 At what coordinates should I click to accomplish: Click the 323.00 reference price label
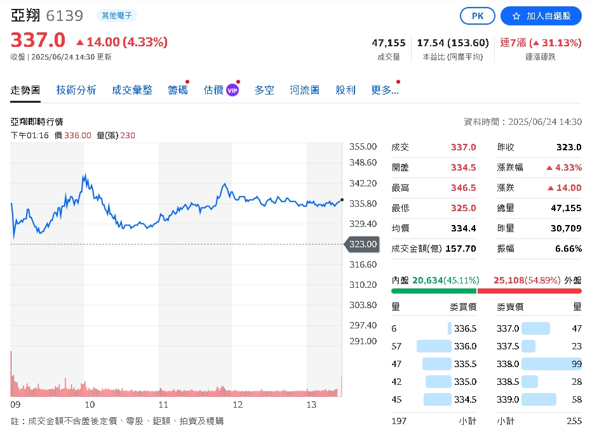tap(361, 243)
